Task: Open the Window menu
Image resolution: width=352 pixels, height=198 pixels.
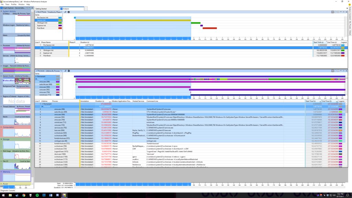Action: (21, 4)
